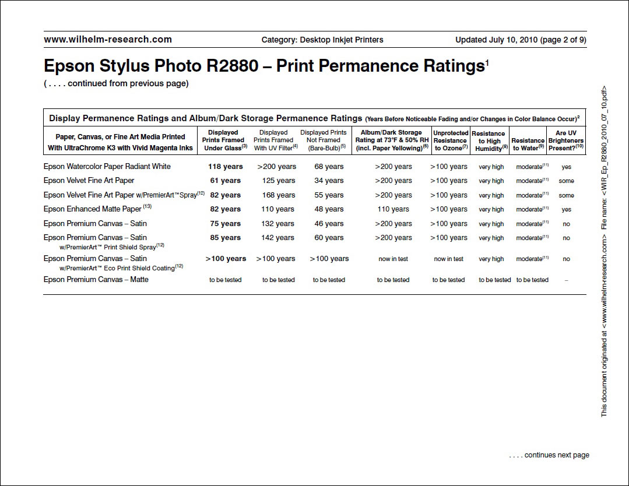Screen dimensions: 629x486
Task: Click the '85 years' value
Action: point(226,237)
